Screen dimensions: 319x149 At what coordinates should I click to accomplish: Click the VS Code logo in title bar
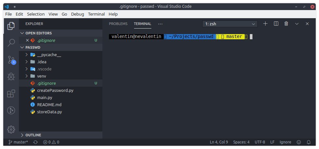click(x=7, y=6)
